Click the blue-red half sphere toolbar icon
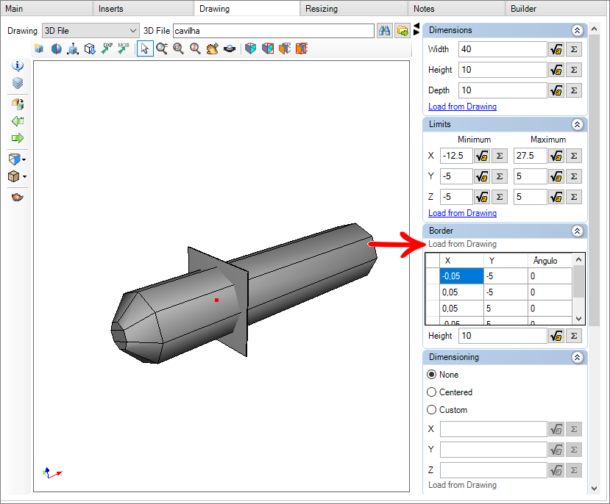610x504 pixels. tap(56, 48)
